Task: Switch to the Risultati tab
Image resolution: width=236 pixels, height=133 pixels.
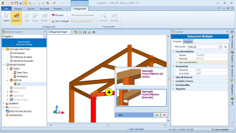Action: [188, 42]
